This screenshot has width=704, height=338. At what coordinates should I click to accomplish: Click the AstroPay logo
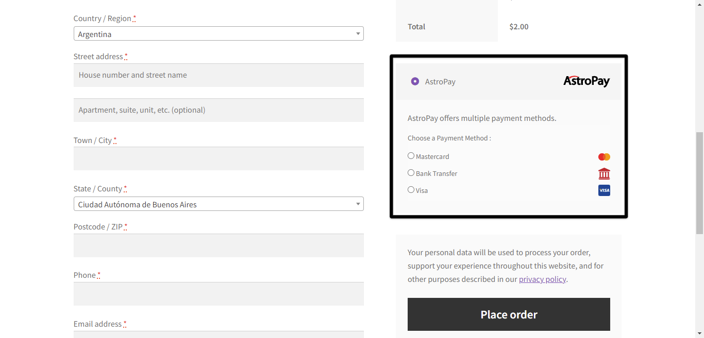pyautogui.click(x=586, y=81)
